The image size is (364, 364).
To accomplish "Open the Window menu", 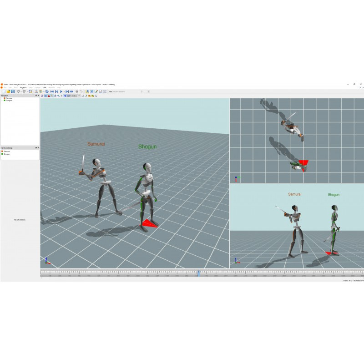I will pos(52,87).
